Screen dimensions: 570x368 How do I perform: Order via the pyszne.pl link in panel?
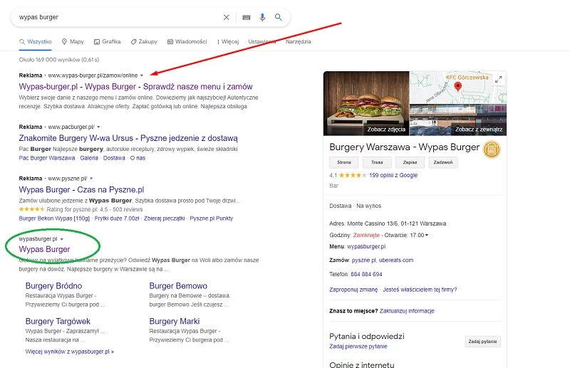pos(364,260)
